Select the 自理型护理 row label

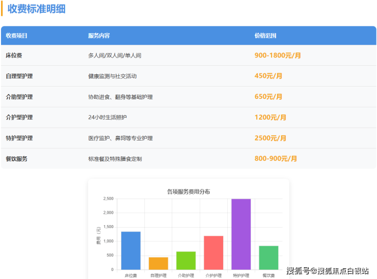click(x=19, y=76)
